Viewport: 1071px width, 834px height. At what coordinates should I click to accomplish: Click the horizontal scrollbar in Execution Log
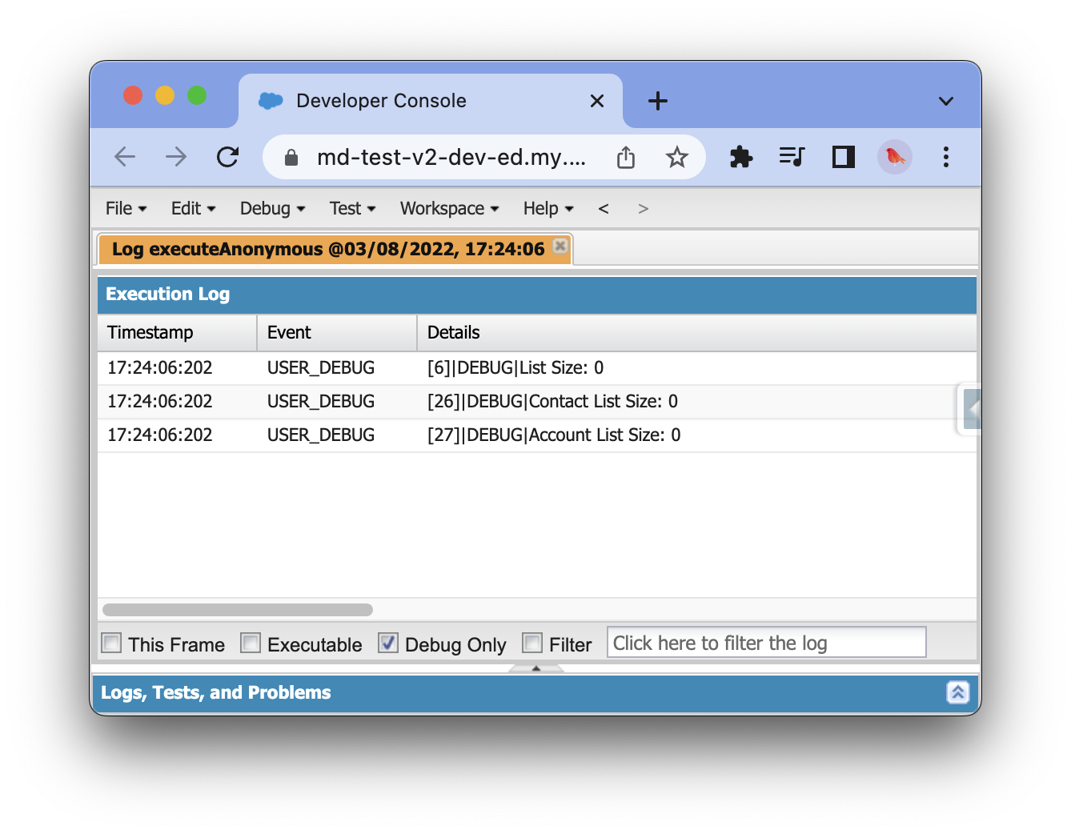tap(238, 610)
